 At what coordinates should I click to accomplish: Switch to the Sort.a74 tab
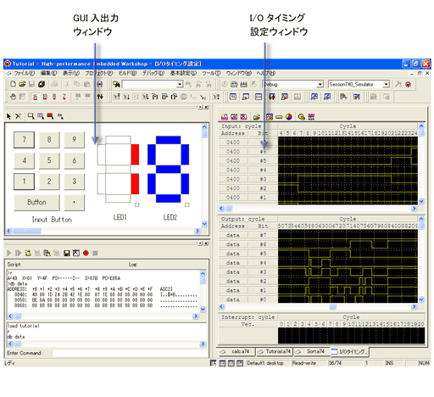click(312, 351)
